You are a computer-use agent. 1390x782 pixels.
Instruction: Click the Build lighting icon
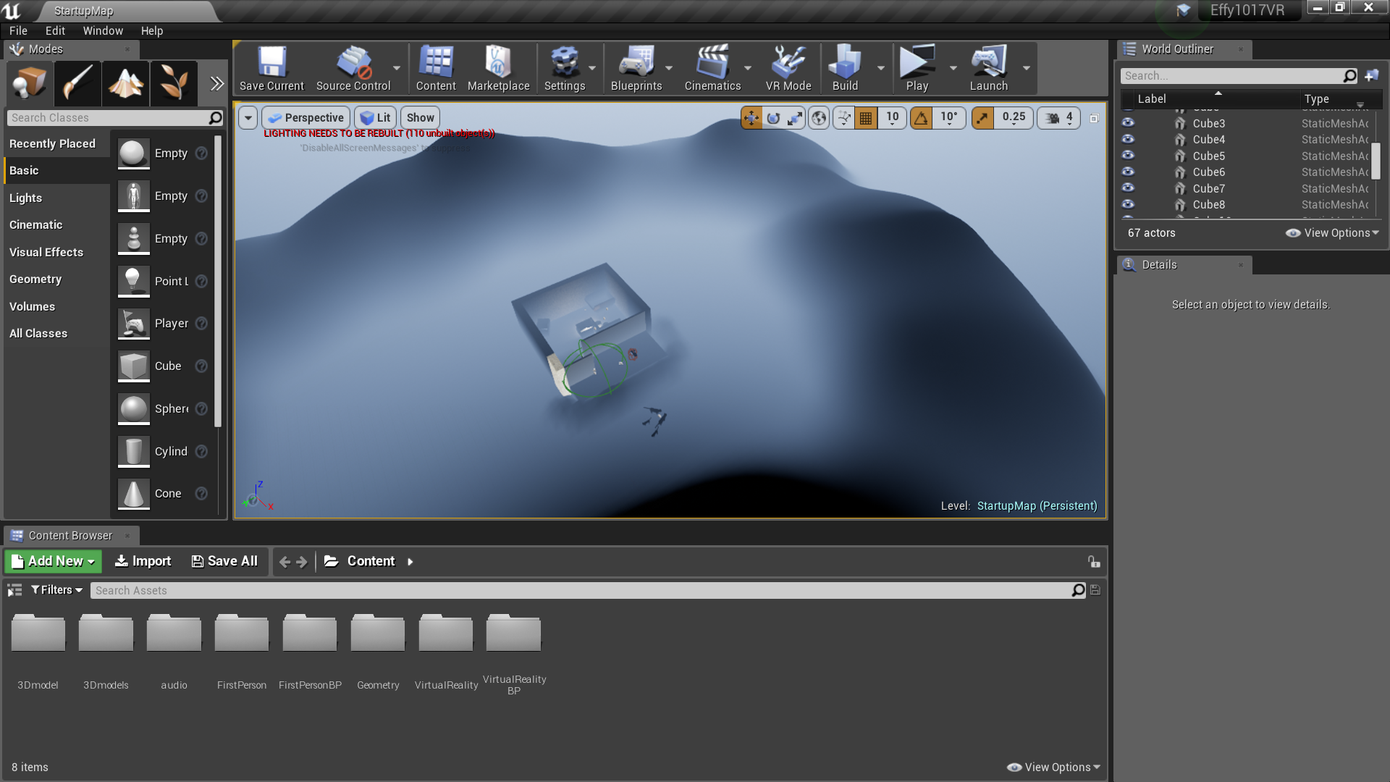(x=844, y=69)
